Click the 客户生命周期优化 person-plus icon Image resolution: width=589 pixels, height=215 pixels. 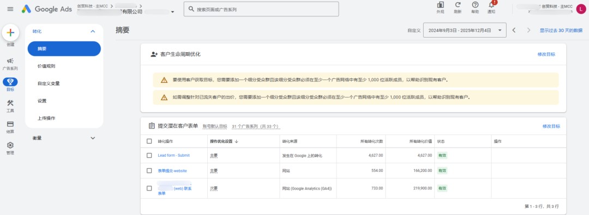(x=154, y=54)
